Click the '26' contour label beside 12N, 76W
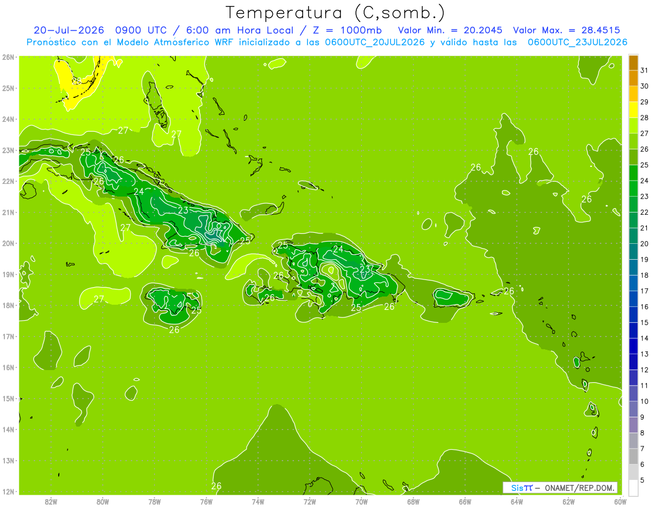This screenshot has width=659, height=509. [216, 486]
